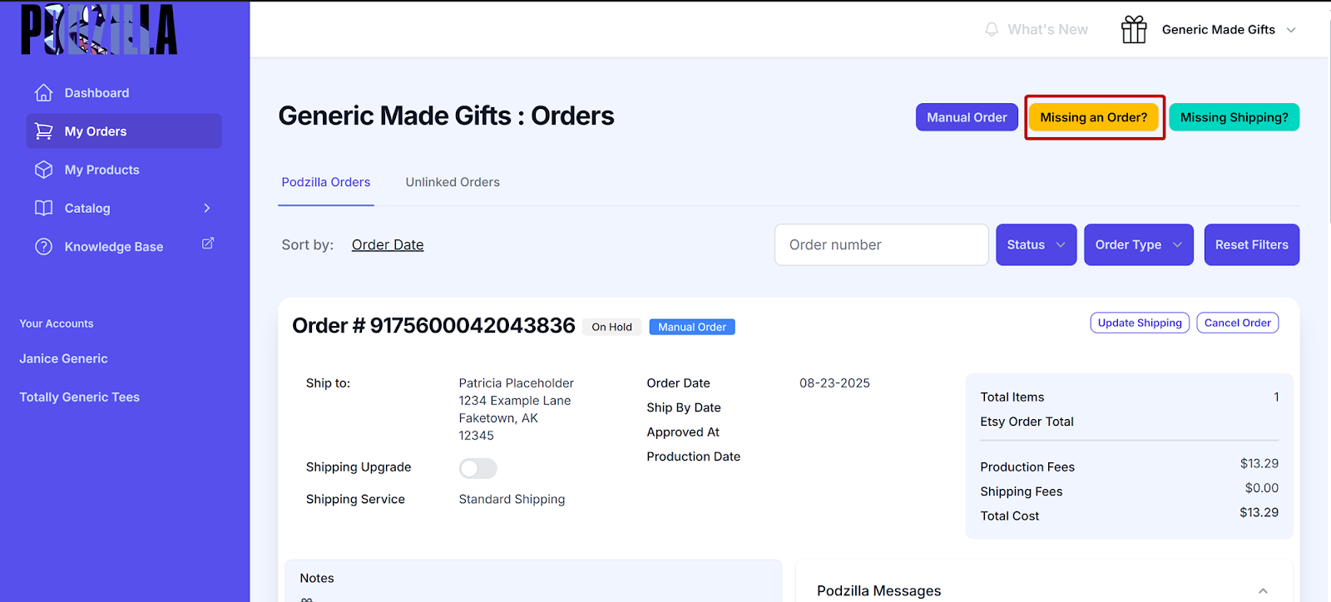Click the My Orders cart icon
1331x602 pixels.
point(44,131)
